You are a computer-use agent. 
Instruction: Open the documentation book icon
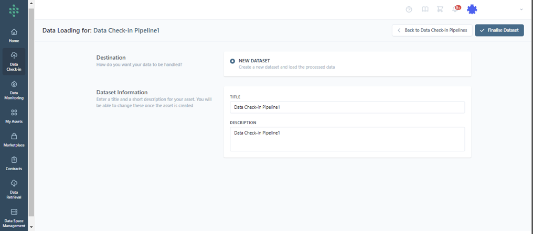[x=425, y=9]
